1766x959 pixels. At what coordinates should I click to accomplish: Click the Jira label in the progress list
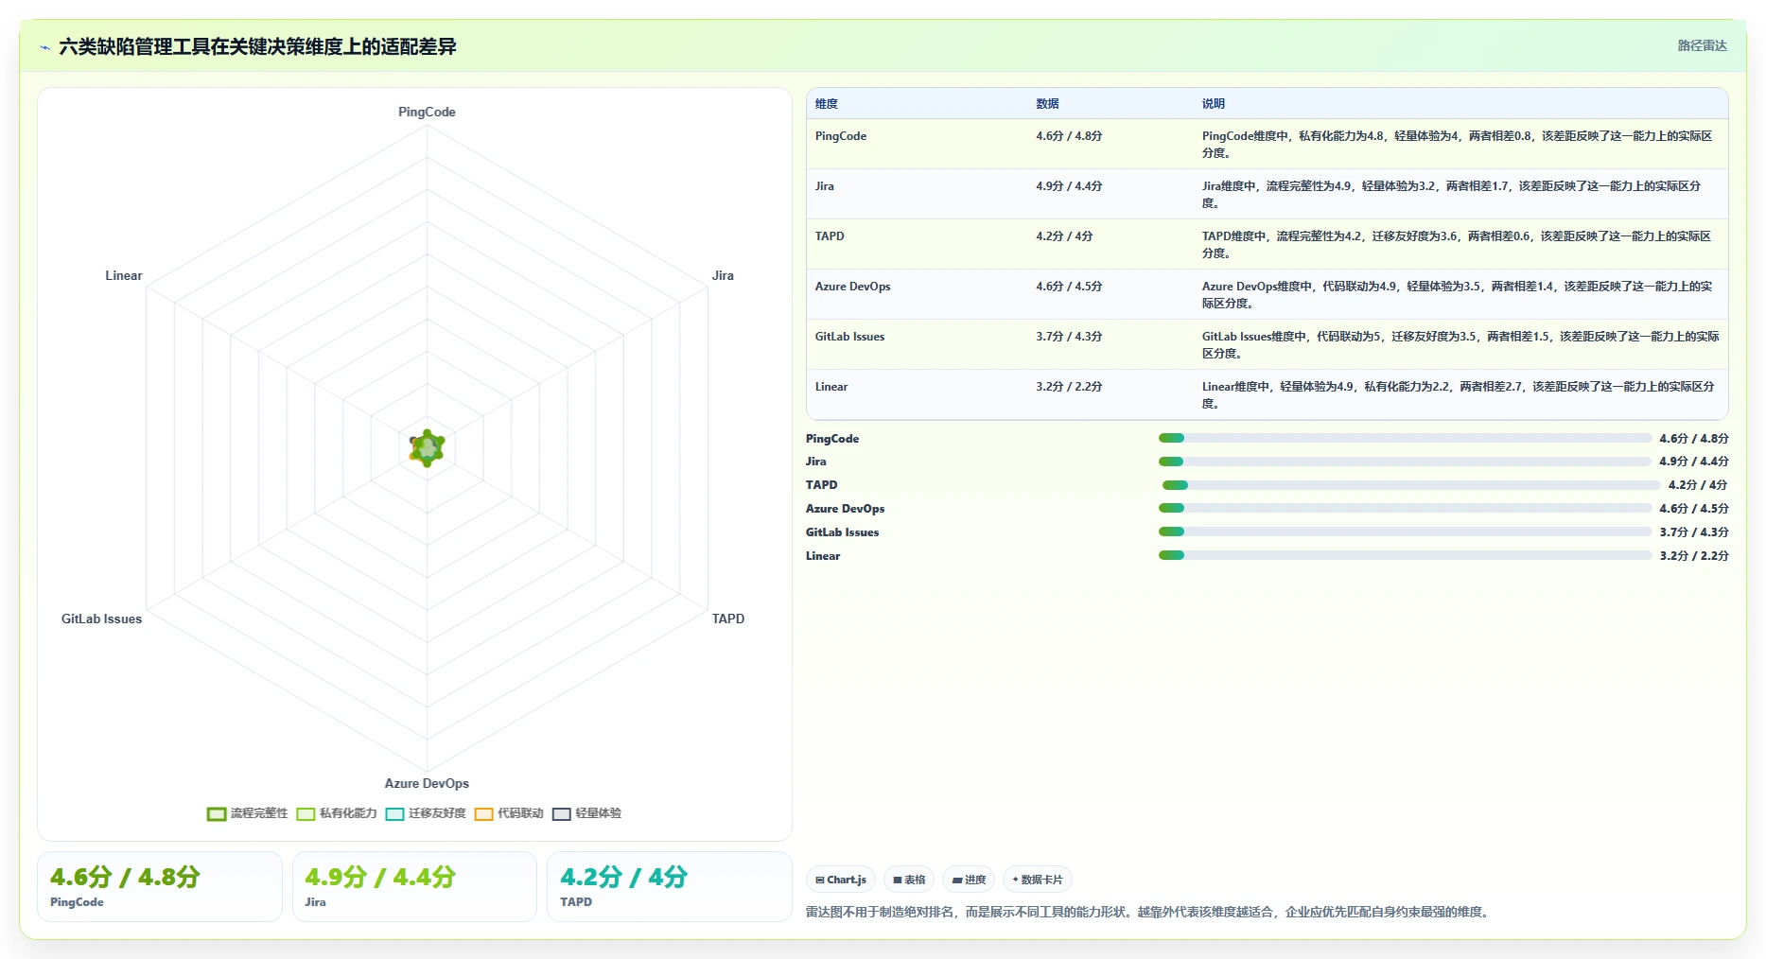coord(816,462)
